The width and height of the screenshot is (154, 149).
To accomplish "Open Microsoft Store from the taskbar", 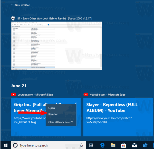I will click(x=123, y=145).
